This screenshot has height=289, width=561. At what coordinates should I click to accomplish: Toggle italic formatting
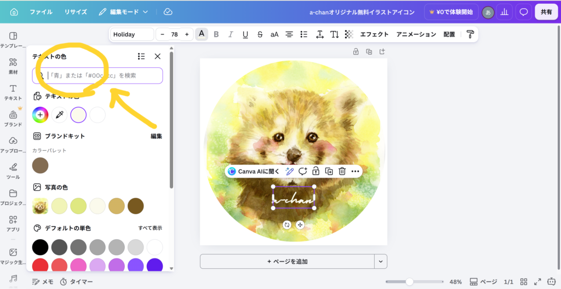click(x=231, y=34)
